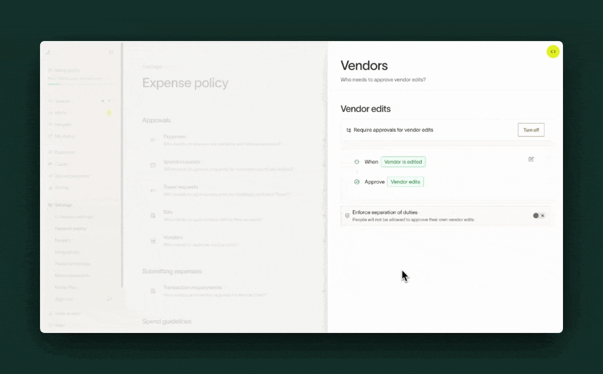Select the 'Vendor is edited' chip
Screen dimensions: 603x374
point(403,162)
